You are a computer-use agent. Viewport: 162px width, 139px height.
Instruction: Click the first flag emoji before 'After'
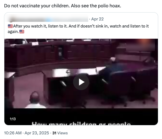pyautogui.click(x=10, y=26)
